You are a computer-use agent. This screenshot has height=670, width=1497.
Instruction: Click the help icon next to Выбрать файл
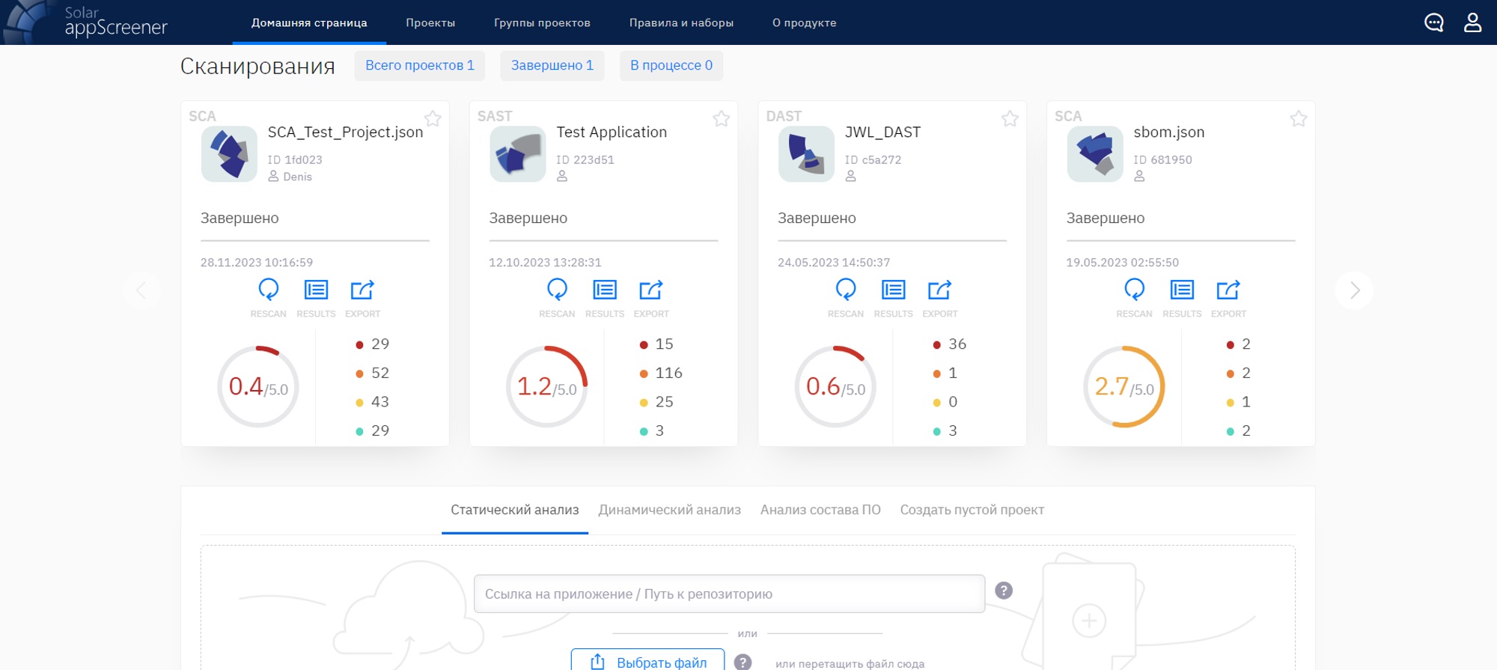coord(743,663)
